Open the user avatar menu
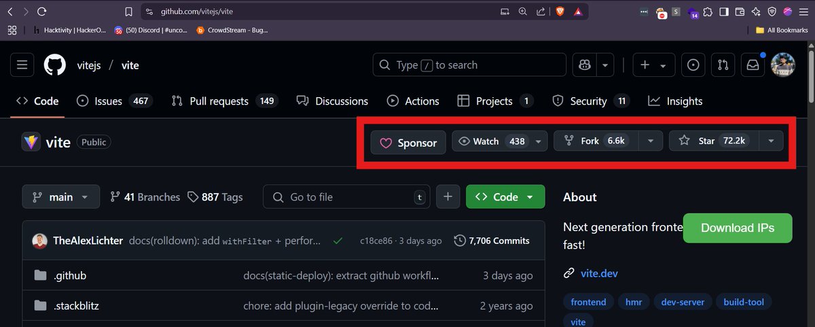The width and height of the screenshot is (815, 327). point(783,65)
